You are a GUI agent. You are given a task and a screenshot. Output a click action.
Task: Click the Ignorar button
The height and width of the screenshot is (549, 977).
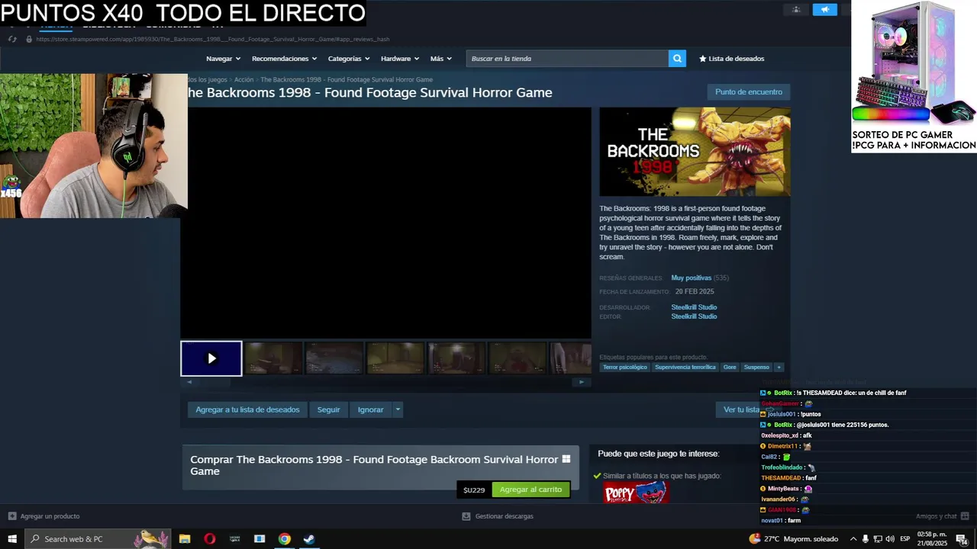click(x=371, y=409)
